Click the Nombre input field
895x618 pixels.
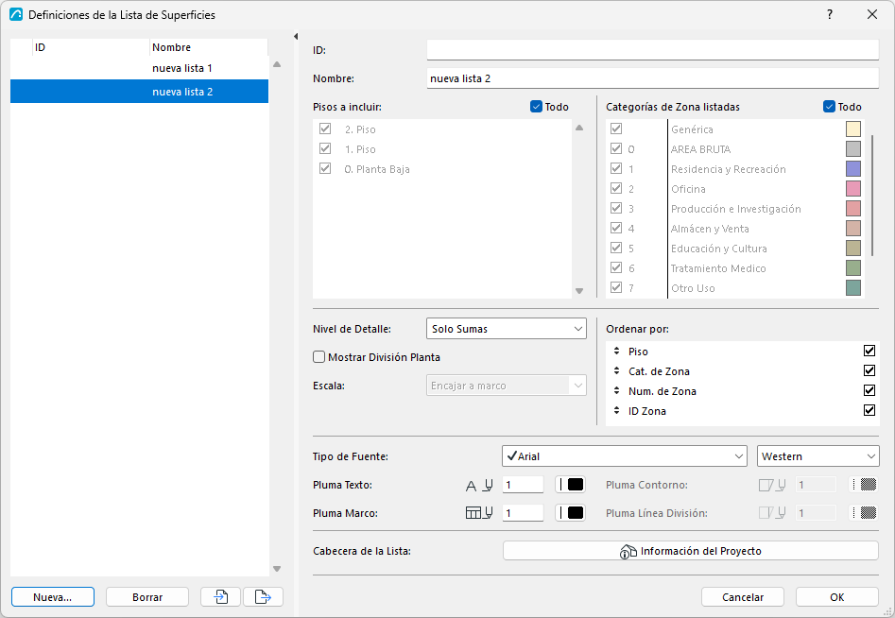[653, 78]
